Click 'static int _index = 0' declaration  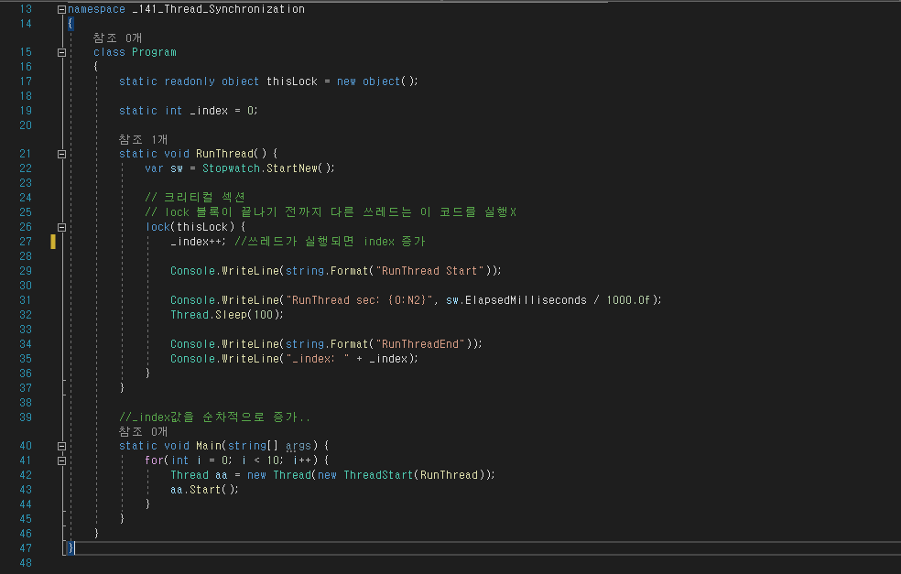188,111
